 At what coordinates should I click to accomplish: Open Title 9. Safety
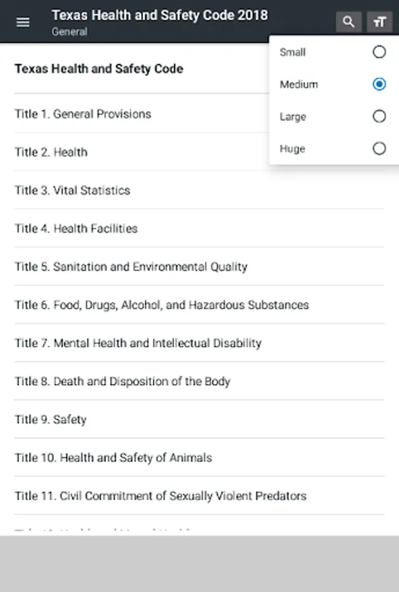(x=51, y=419)
